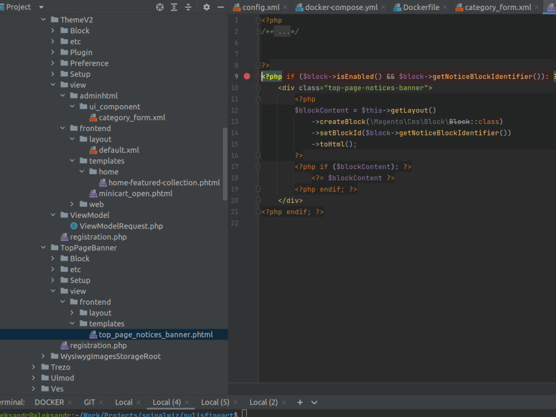
Task: Open the terminal tabs dropdown chevron
Action: click(x=314, y=403)
